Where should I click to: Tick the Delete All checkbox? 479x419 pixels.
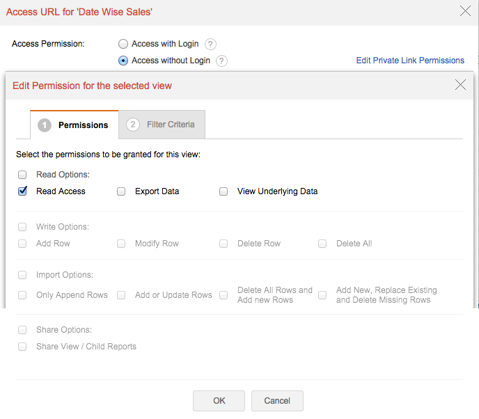(x=322, y=244)
